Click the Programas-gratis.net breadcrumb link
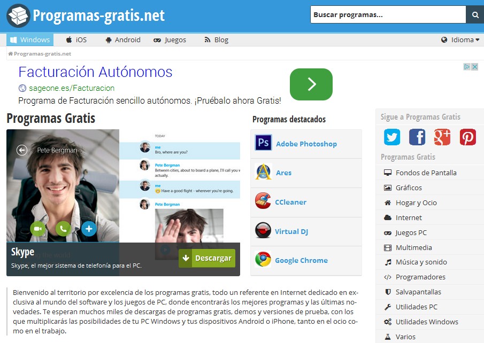 tap(42, 53)
